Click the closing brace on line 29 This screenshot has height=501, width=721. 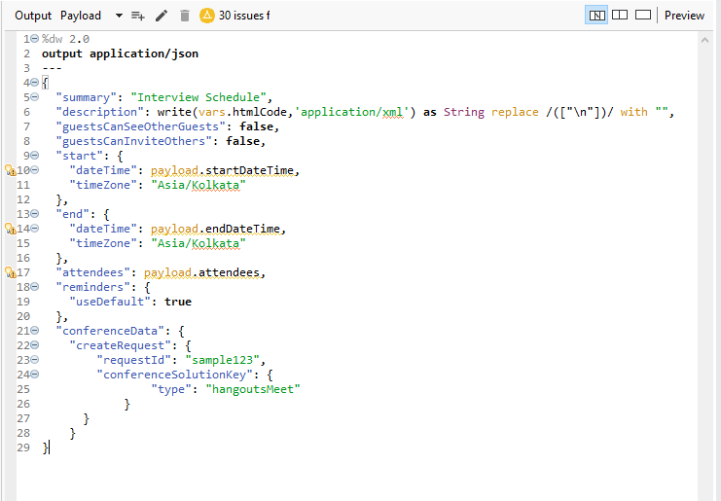click(45, 447)
